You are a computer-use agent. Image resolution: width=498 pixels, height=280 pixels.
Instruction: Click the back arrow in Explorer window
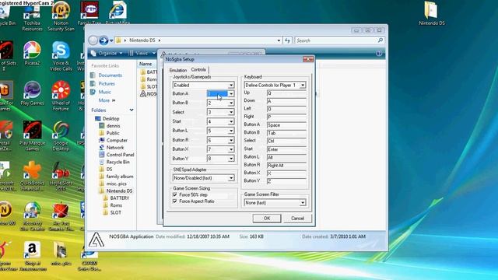(93, 40)
